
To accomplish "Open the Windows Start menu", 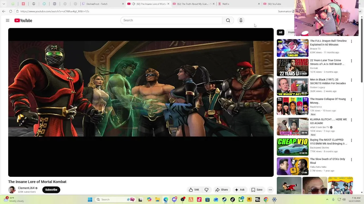I will [90, 199].
